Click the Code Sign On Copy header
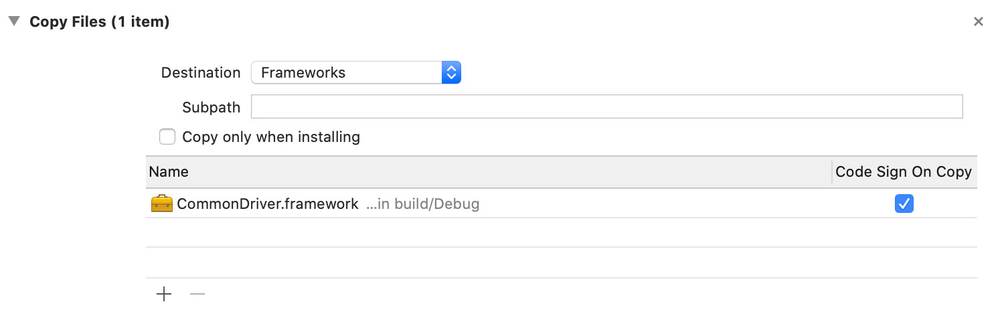 (x=904, y=172)
